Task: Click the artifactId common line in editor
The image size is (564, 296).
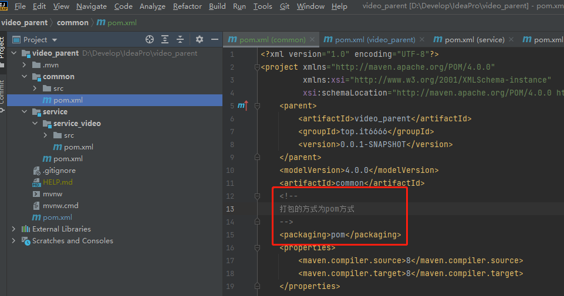Action: coord(352,183)
